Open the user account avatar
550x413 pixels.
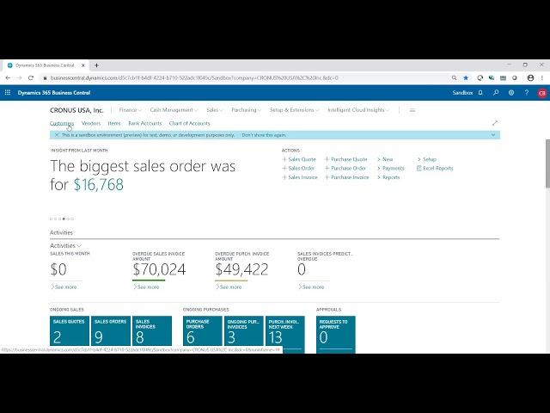click(542, 93)
